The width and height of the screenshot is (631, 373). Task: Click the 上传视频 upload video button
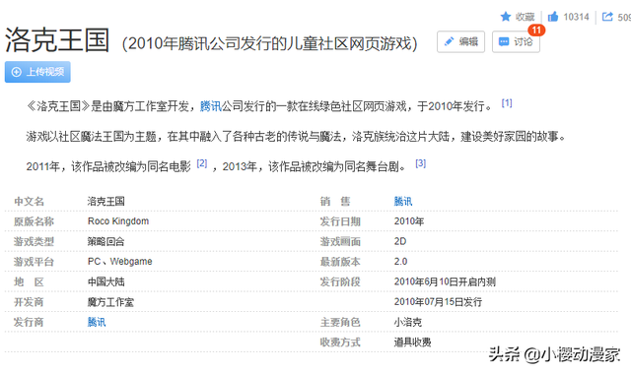37,72
